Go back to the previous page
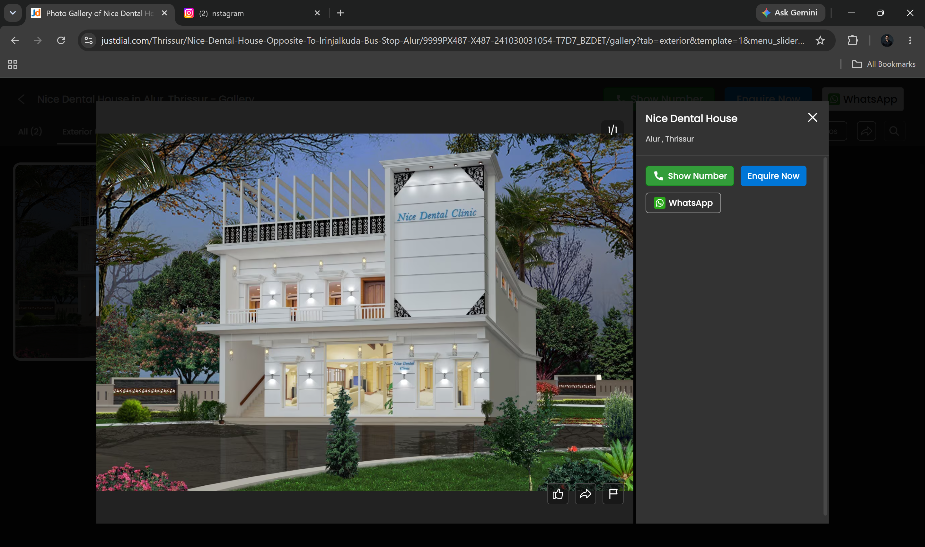The height and width of the screenshot is (547, 925). 15,40
